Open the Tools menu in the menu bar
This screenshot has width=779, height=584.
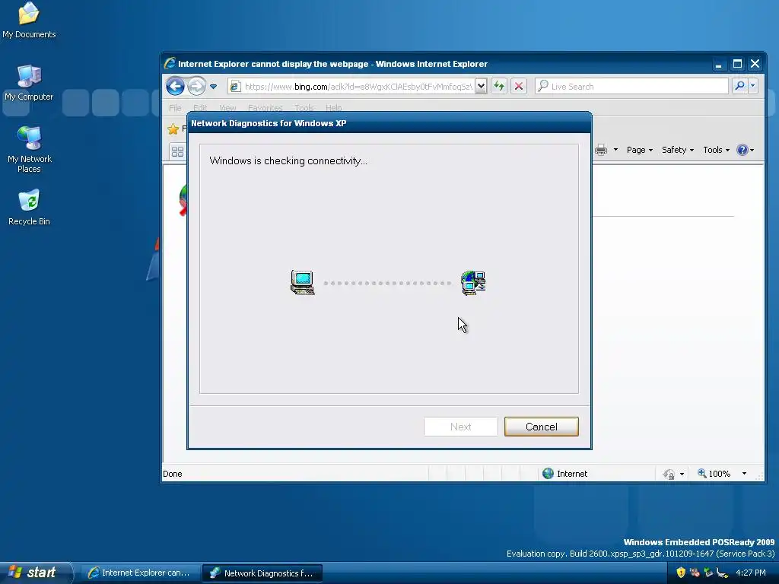click(x=304, y=108)
